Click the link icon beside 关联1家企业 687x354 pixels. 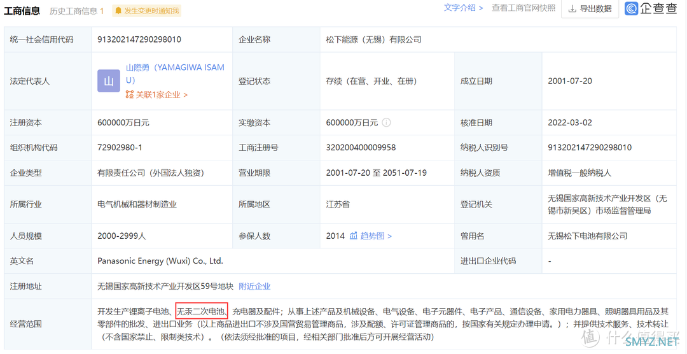(130, 94)
